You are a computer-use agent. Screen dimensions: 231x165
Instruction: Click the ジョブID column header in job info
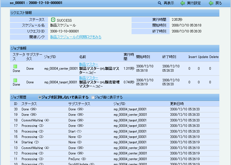pyautogui.click(x=50, y=57)
